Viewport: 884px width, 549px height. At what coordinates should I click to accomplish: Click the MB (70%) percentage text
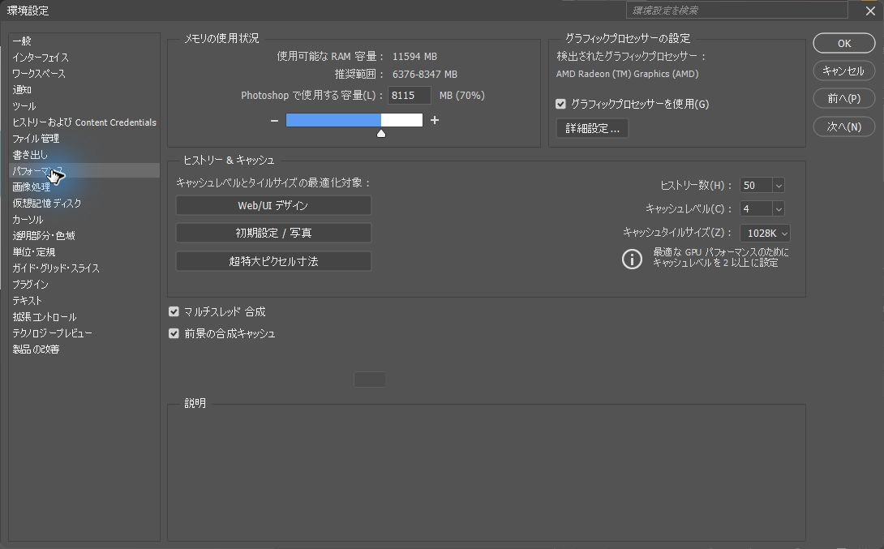click(461, 95)
